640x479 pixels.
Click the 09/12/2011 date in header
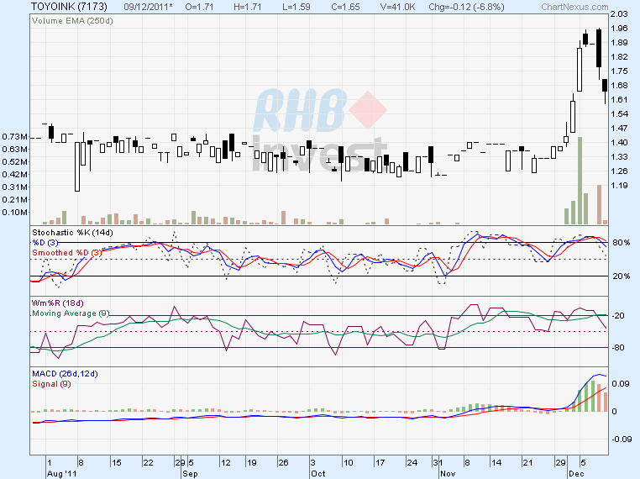pos(150,6)
